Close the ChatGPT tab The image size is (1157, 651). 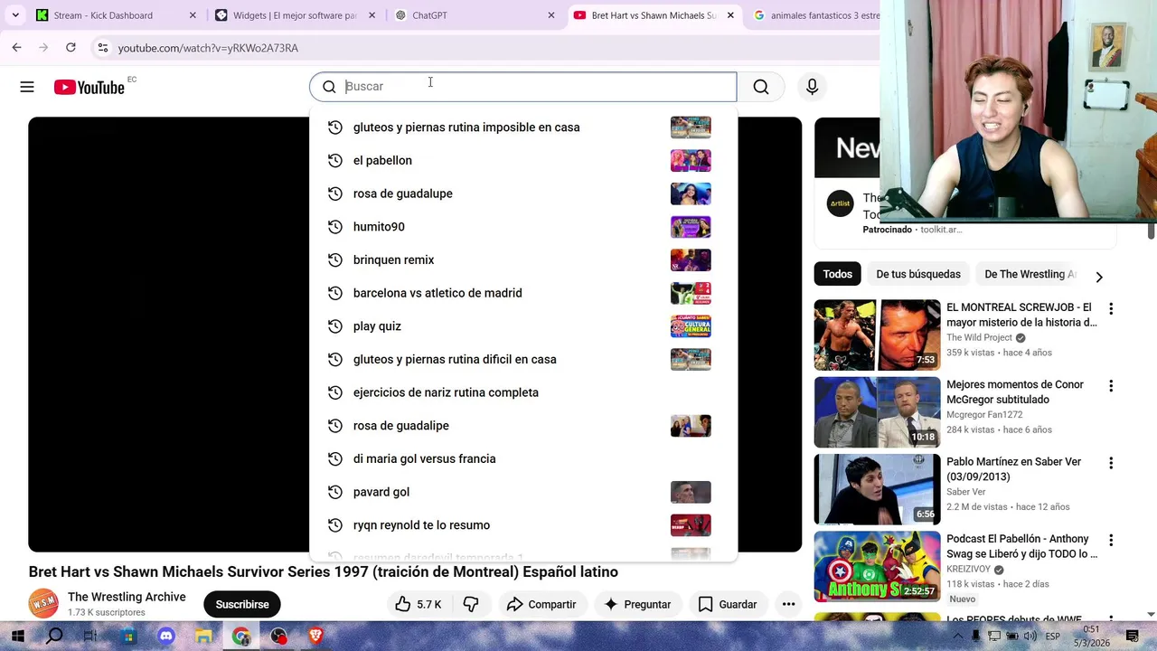coord(551,15)
